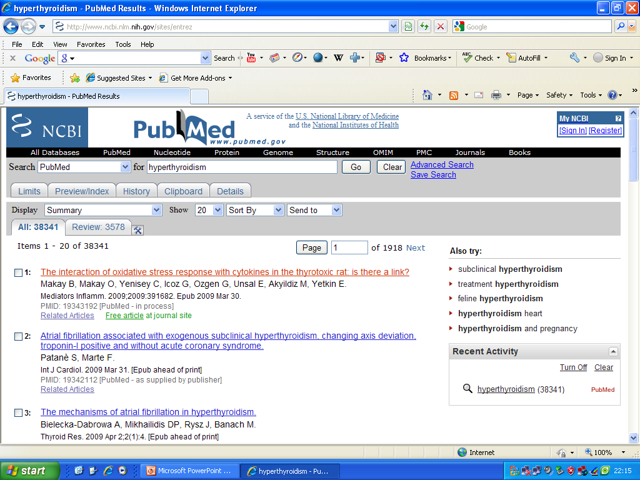Click the Wikipedia W icon in toolbar
The width and height of the screenshot is (640, 480).
pyautogui.click(x=338, y=58)
